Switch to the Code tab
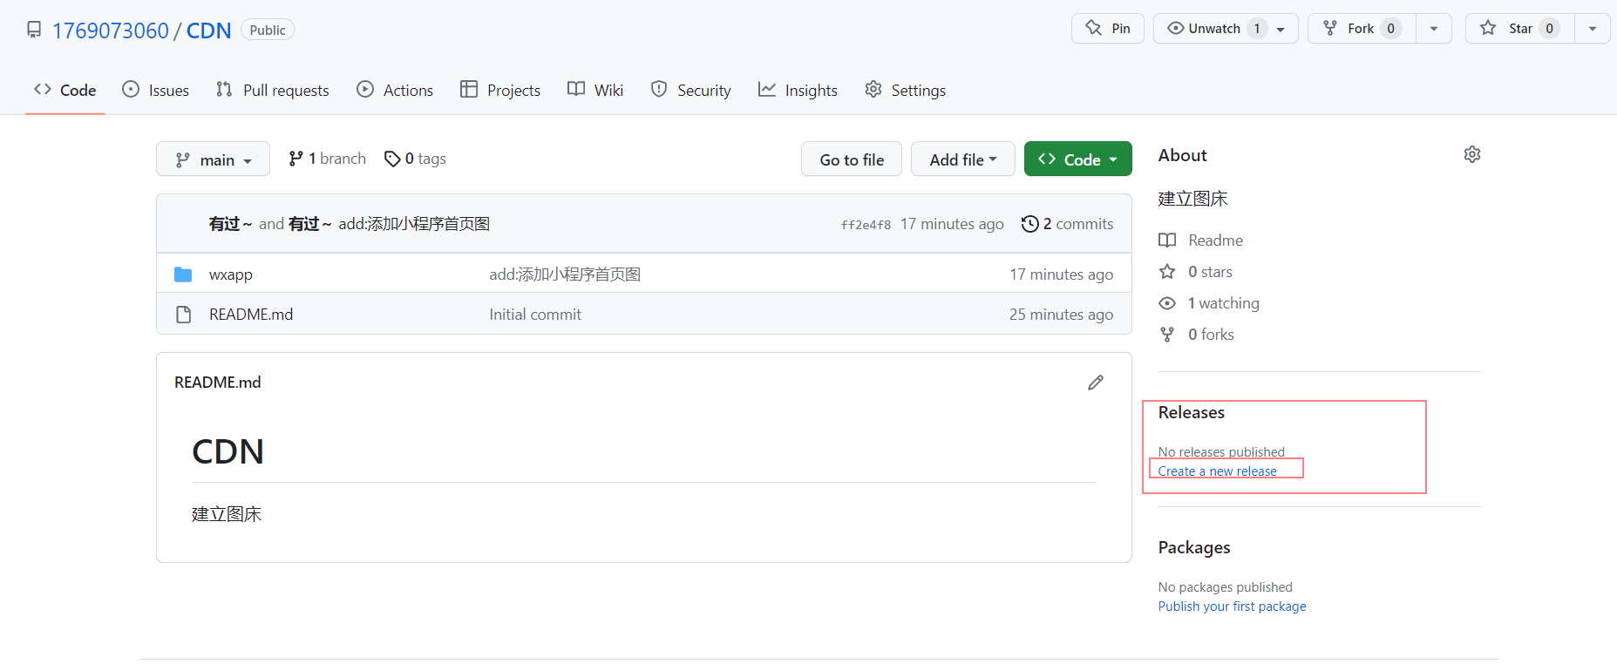This screenshot has height=664, width=1617. click(65, 90)
